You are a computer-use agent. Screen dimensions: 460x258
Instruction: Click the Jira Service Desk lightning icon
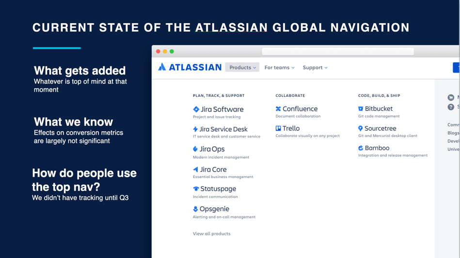tap(195, 129)
